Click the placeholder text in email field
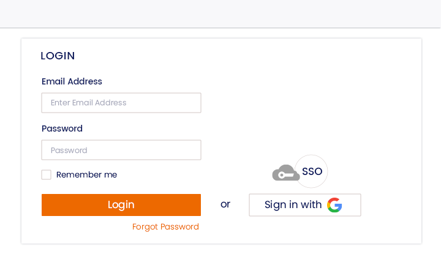 (x=88, y=103)
